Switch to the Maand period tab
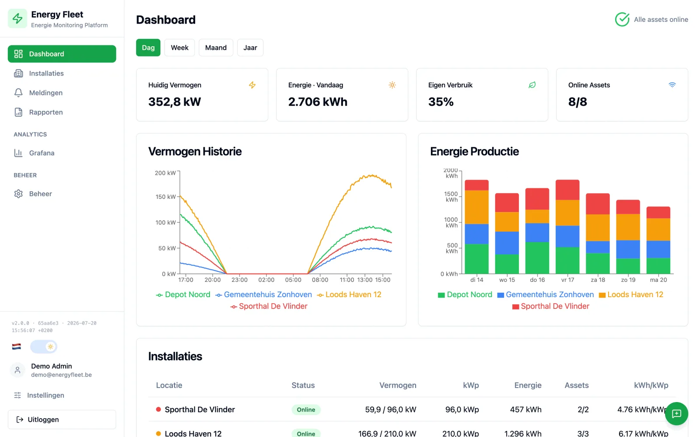This screenshot has height=437, width=700. click(216, 48)
